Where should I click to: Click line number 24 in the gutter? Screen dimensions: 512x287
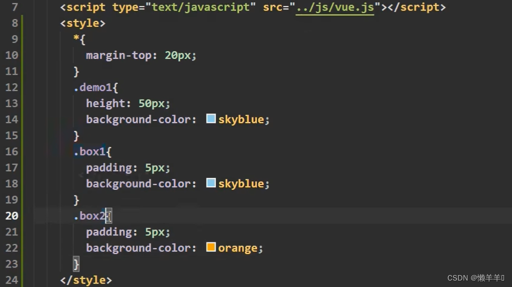12,280
